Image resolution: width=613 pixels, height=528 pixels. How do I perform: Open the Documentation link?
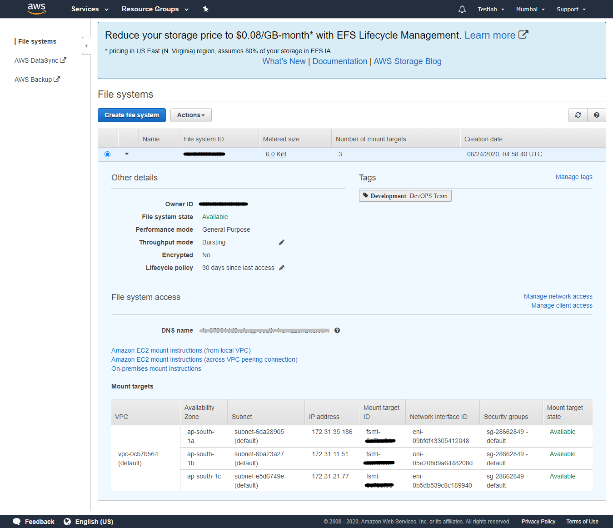[x=340, y=61]
